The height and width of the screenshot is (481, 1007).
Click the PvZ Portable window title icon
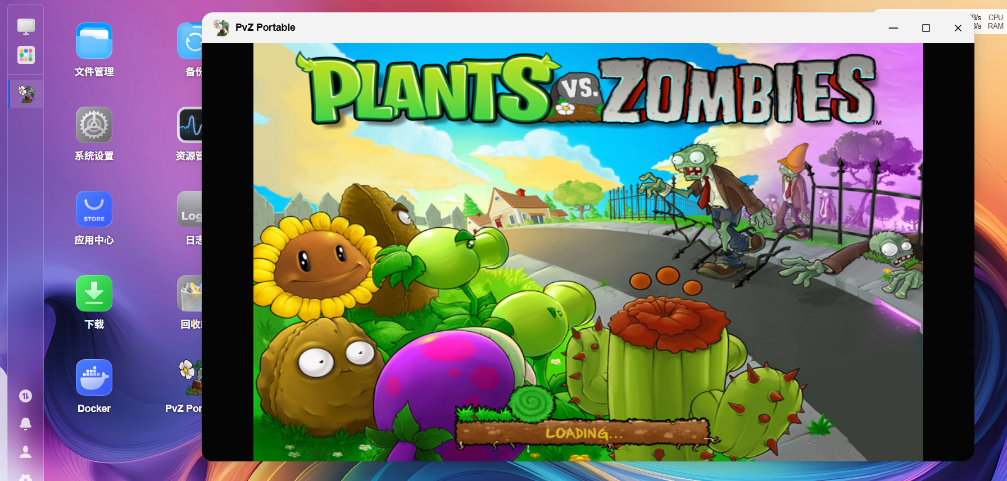click(x=221, y=28)
